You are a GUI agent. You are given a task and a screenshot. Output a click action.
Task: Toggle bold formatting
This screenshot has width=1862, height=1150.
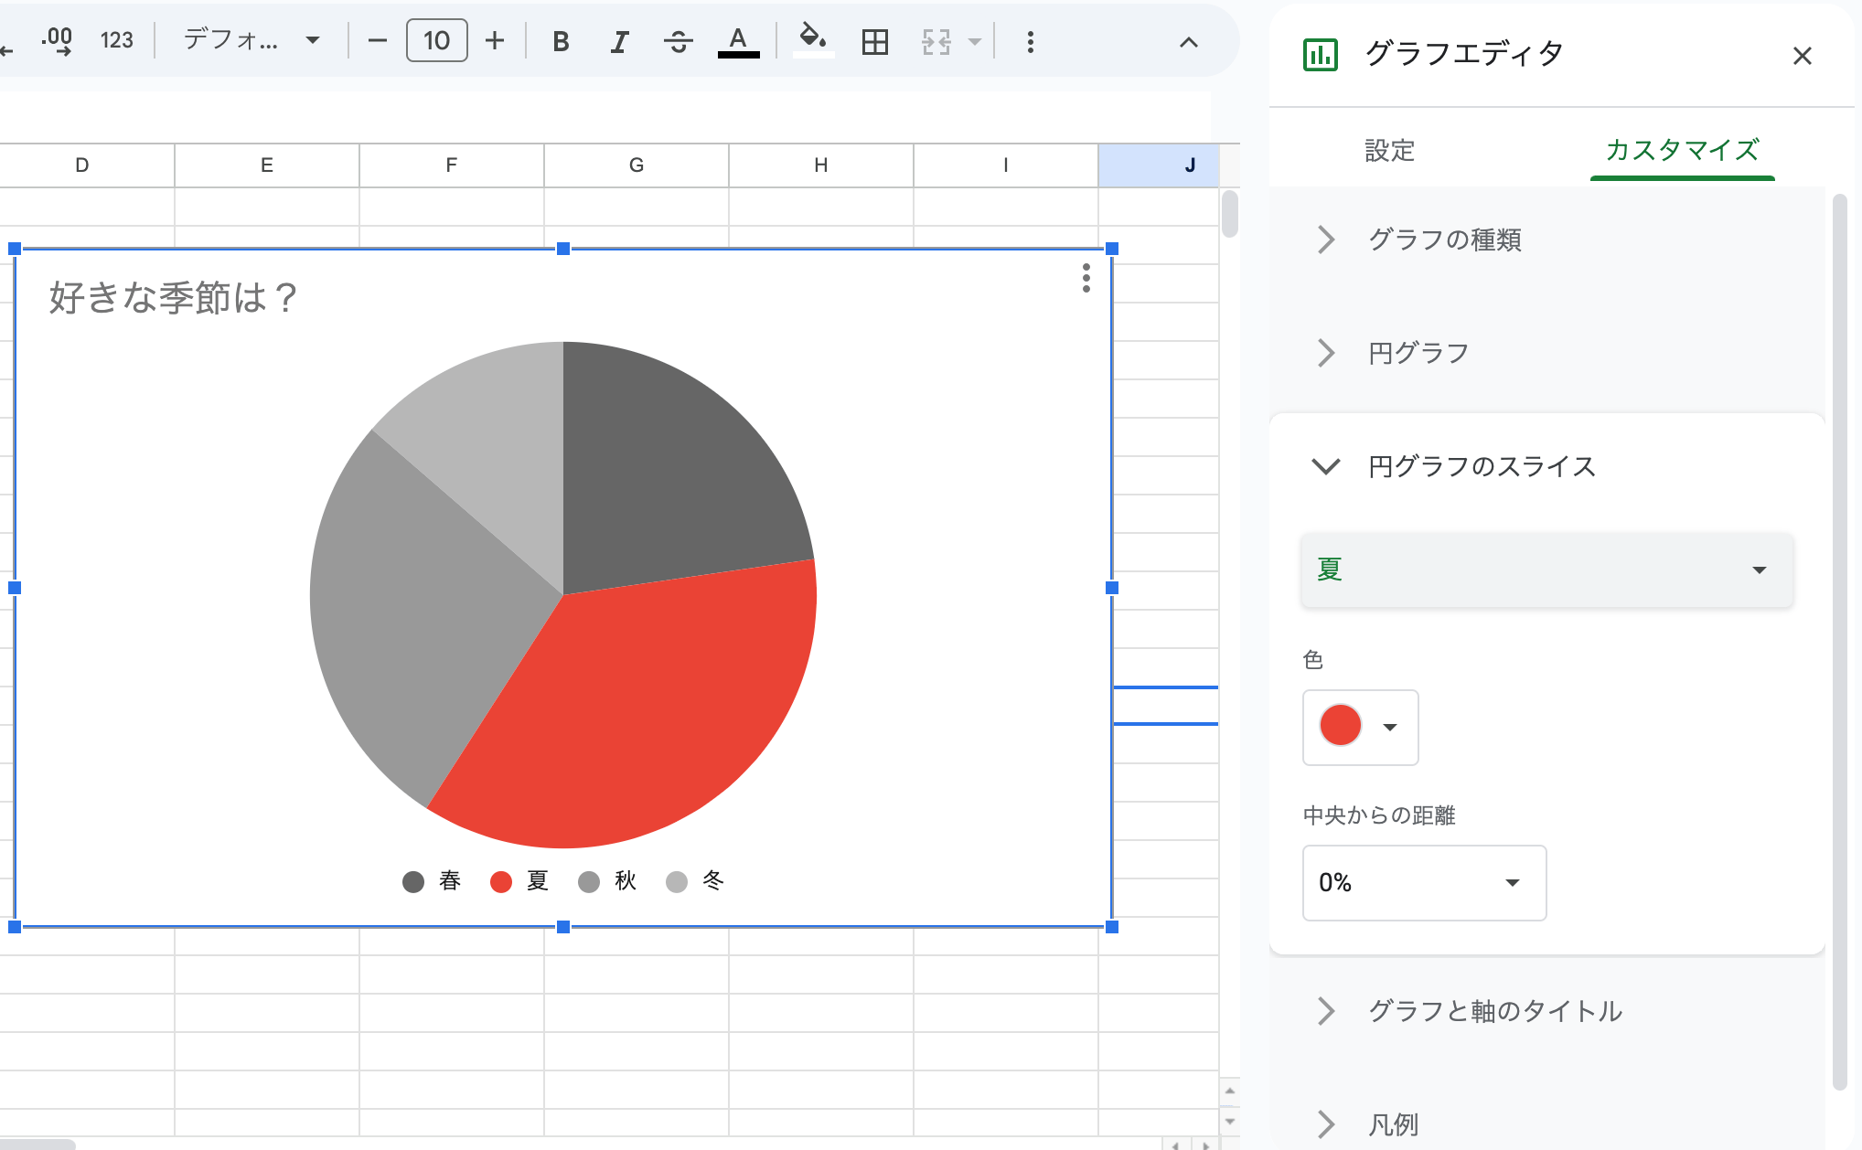[561, 41]
